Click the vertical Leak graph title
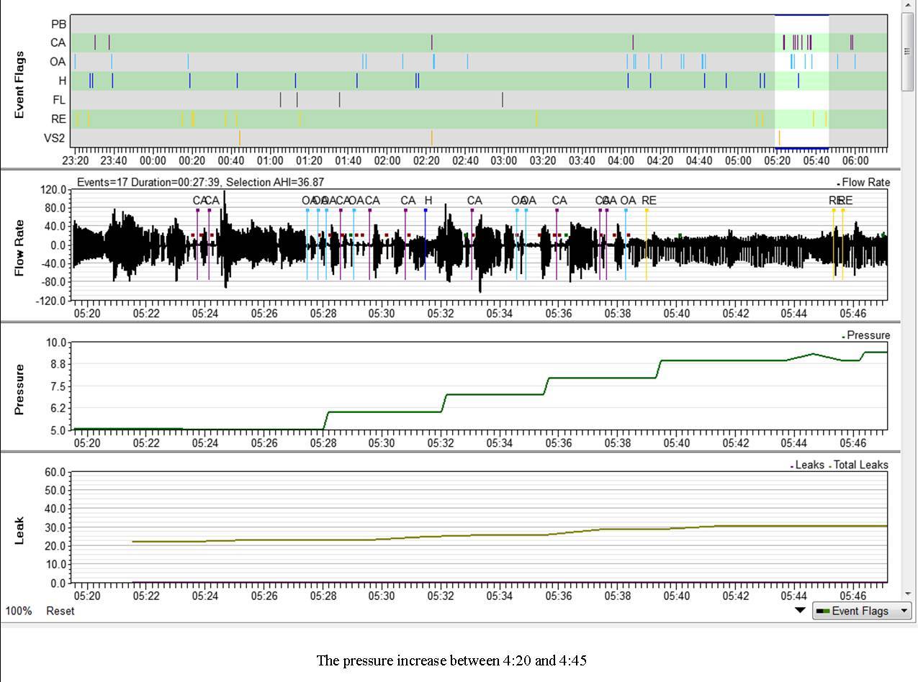 tap(19, 530)
